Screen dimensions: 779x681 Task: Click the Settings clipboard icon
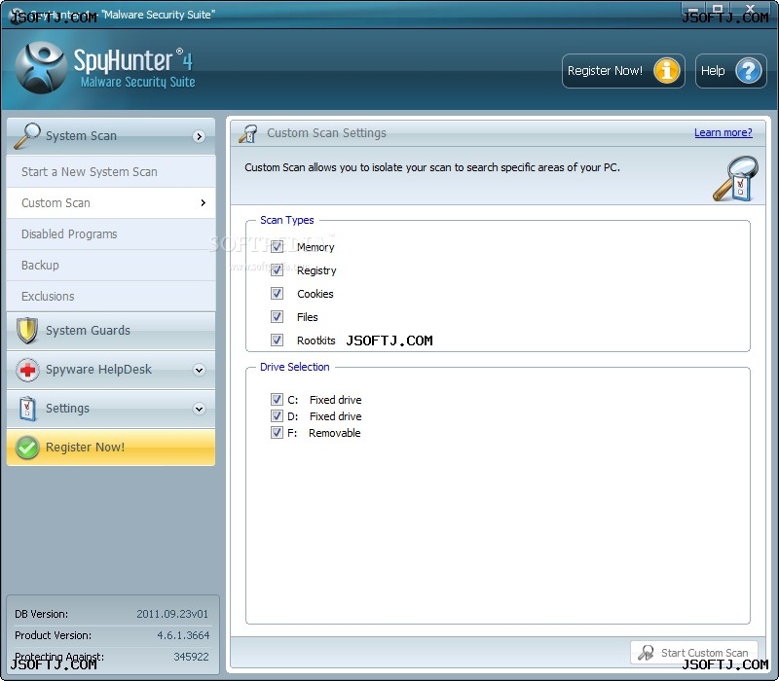pyautogui.click(x=27, y=409)
